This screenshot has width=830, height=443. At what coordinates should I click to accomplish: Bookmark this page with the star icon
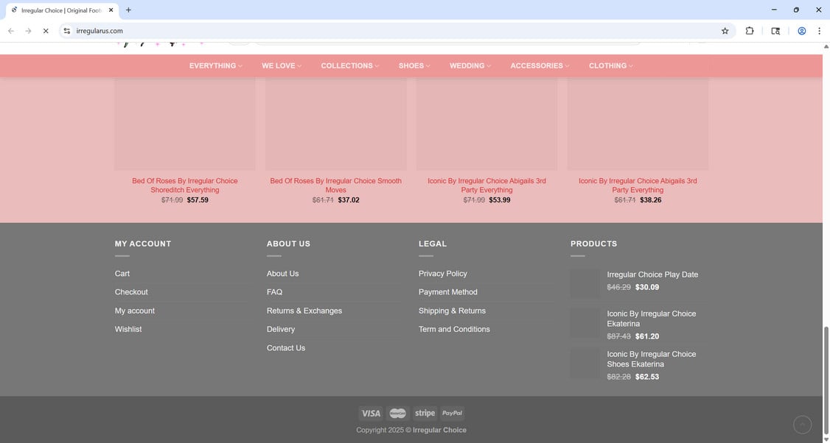[x=725, y=31]
